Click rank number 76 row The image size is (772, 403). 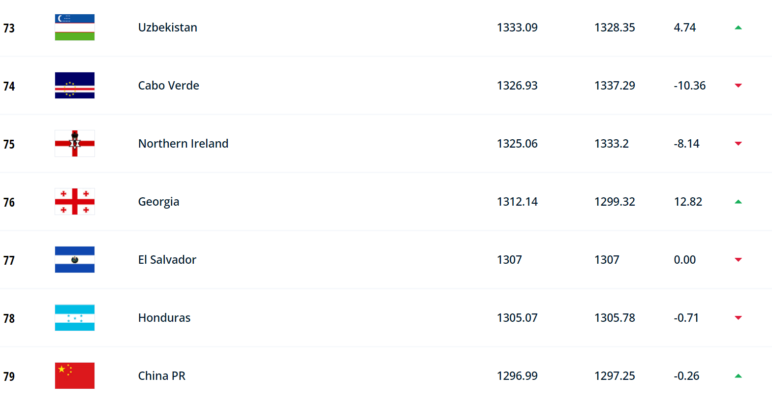click(x=386, y=202)
